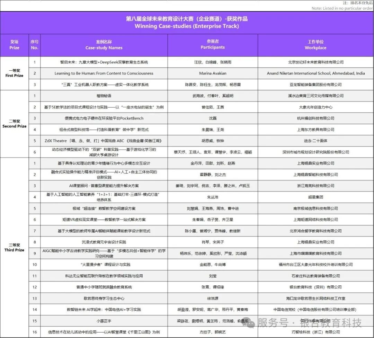374x338 pixels.
Task: Click the Anand Niketan International School cell
Action: [315, 73]
